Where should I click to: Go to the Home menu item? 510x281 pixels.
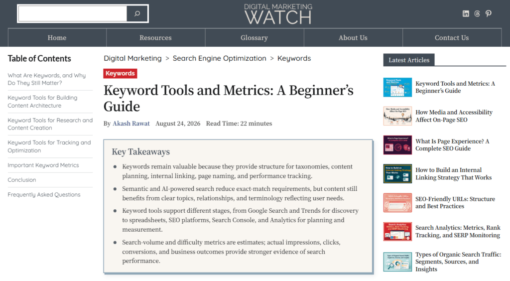point(57,38)
